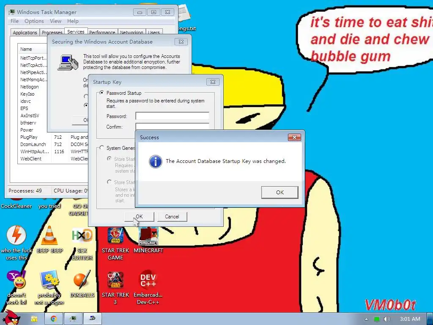Open the folder icon in the taskbar

tap(34, 319)
